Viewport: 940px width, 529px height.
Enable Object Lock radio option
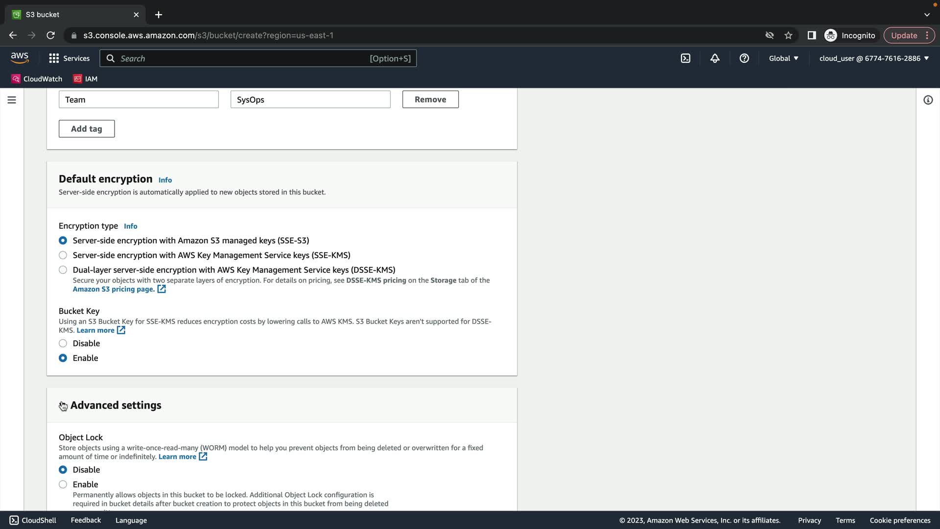click(x=63, y=484)
